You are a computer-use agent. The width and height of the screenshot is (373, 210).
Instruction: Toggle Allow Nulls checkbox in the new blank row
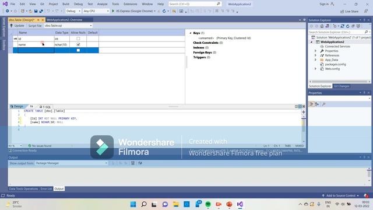click(78, 50)
